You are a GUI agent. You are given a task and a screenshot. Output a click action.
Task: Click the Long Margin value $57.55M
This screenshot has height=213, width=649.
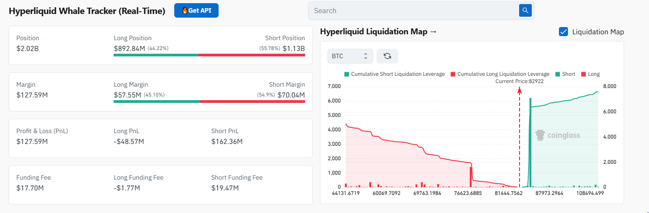(x=128, y=95)
